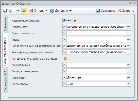The width and height of the screenshot is (138, 101).
Task: Switch to the Параметры ФСА tab
Action: click(5, 81)
